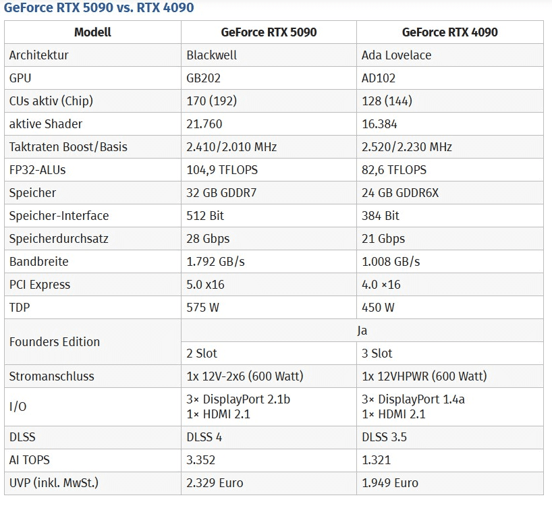Viewport: 552px width, 506px height.
Task: Select the '104,9 TFLOPS' value
Action: click(x=222, y=169)
